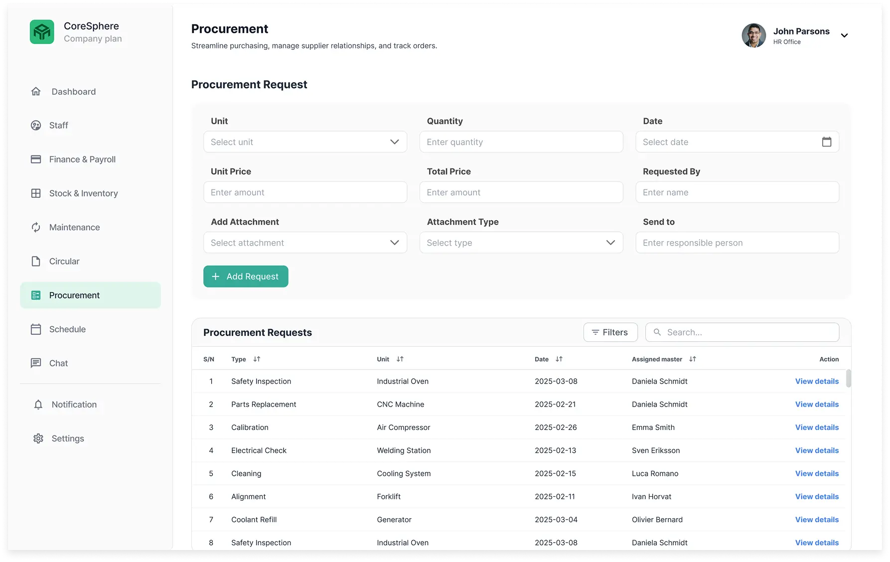Expand the Select attachment dropdown
Viewport: 890px width, 562px height.
[305, 243]
